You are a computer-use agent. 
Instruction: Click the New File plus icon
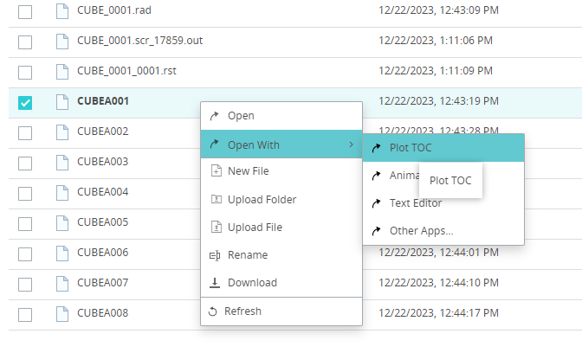216,171
